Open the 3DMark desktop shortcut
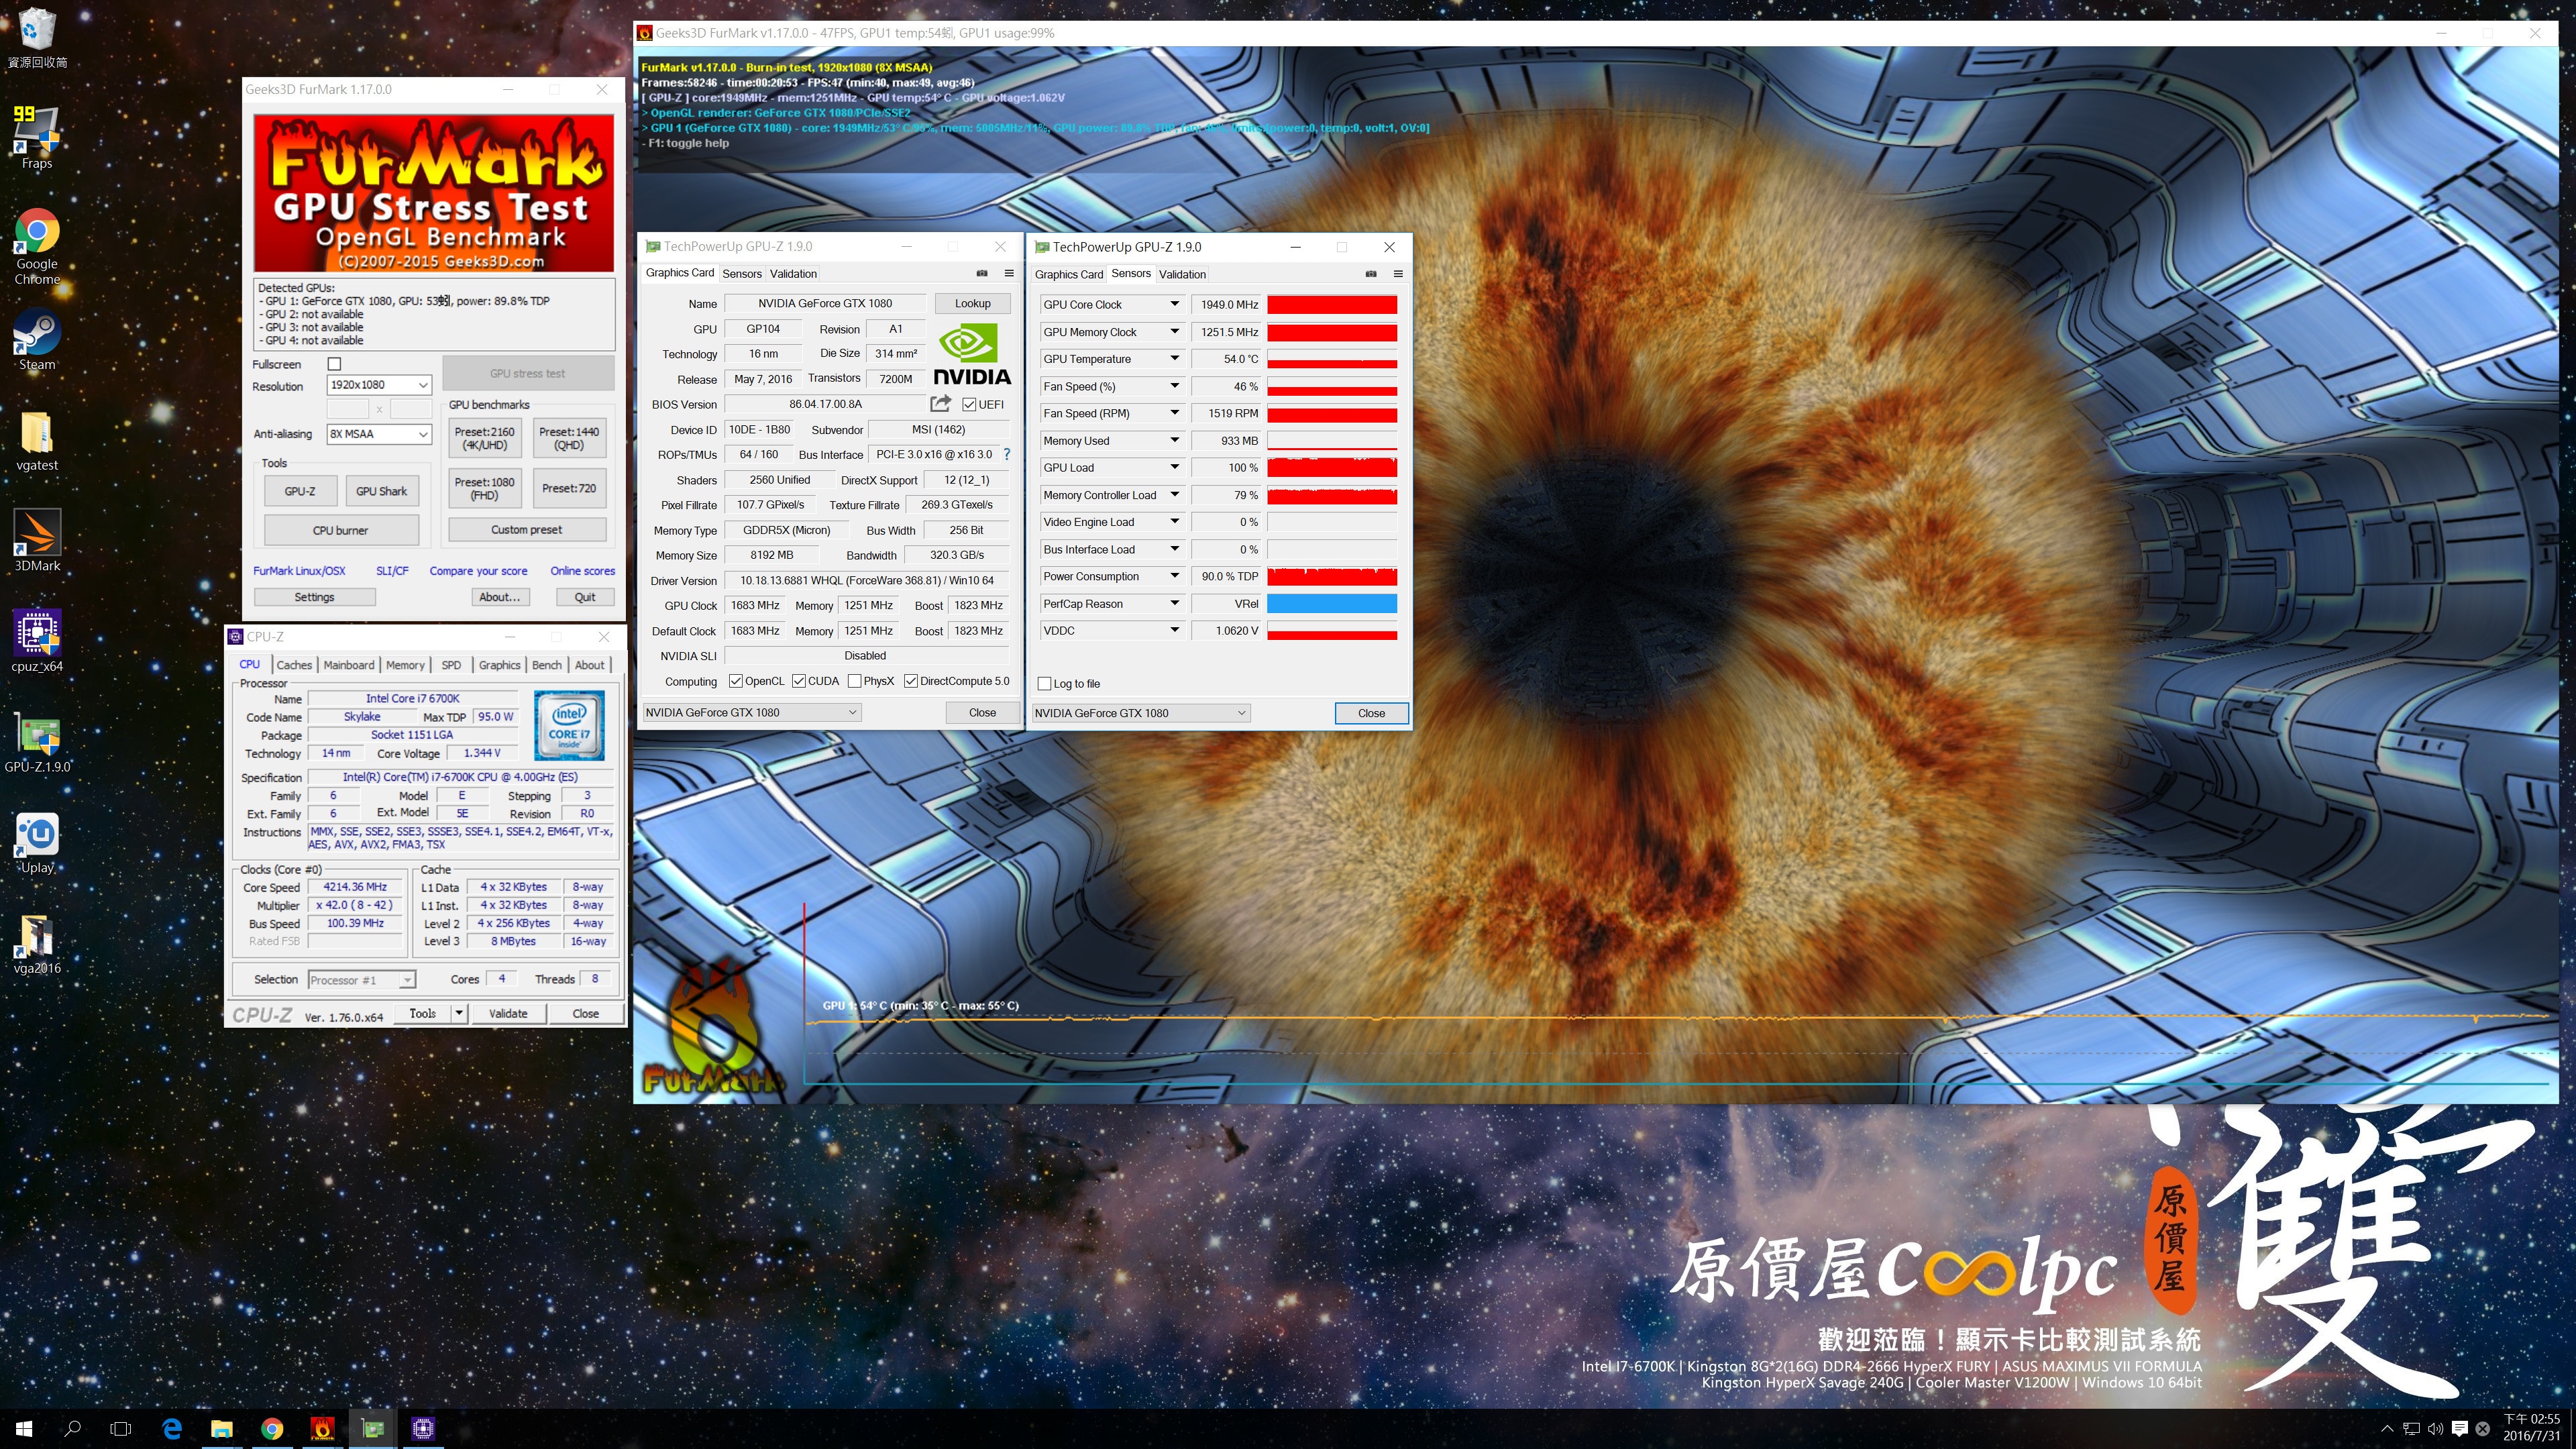This screenshot has height=1449, width=2576. click(37, 541)
